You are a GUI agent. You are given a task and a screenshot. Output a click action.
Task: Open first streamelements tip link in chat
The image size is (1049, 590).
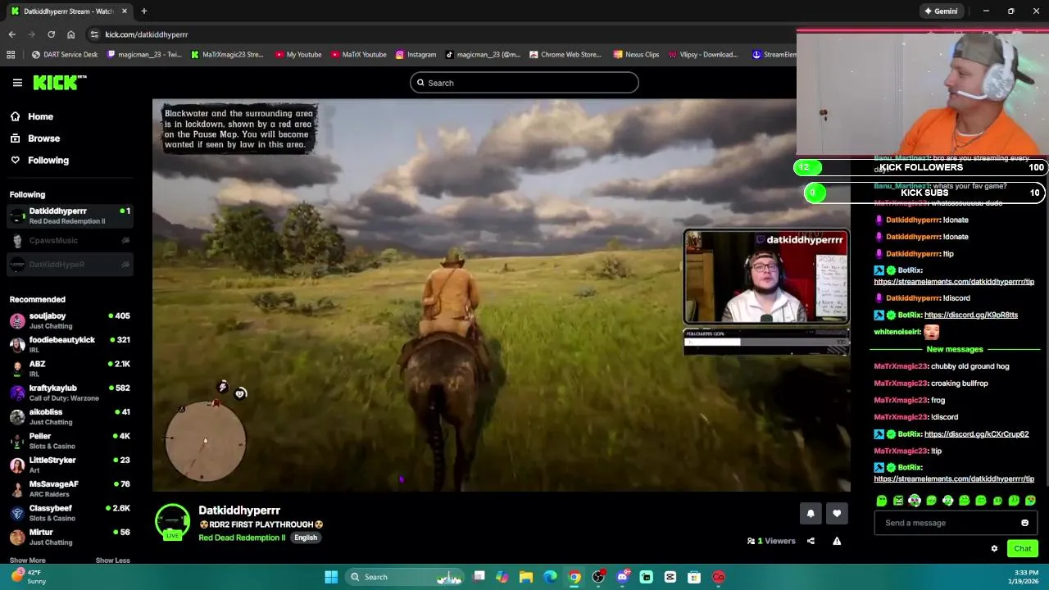tap(954, 282)
